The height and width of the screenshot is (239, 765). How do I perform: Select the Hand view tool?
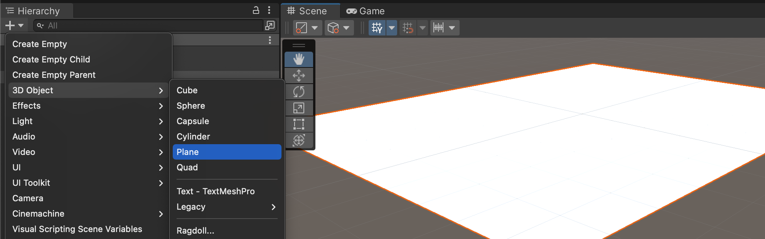(x=298, y=59)
